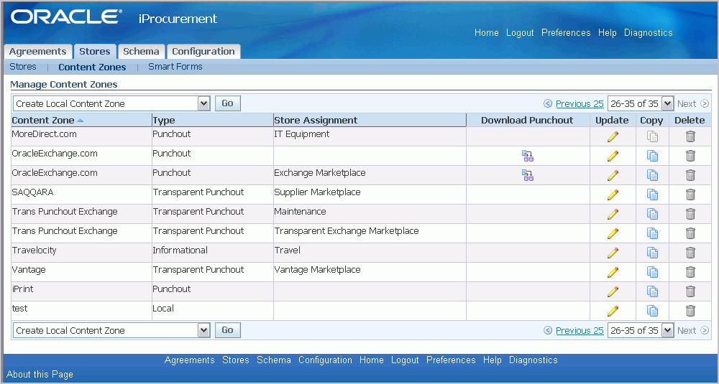Click the trash icon for Travelocity
This screenshot has width=719, height=384.
(x=690, y=253)
